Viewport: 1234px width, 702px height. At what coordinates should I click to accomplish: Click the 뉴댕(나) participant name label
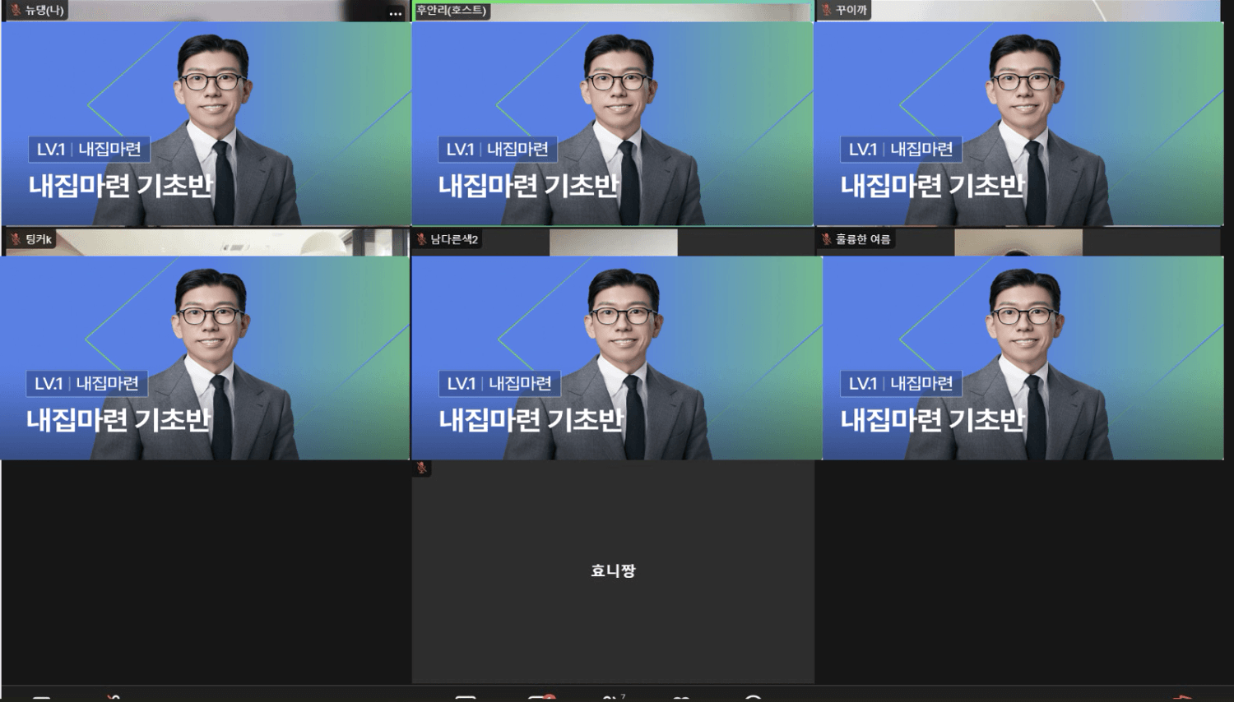44,10
